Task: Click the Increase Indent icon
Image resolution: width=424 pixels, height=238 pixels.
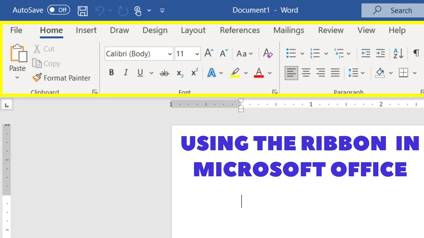Action: coord(380,53)
